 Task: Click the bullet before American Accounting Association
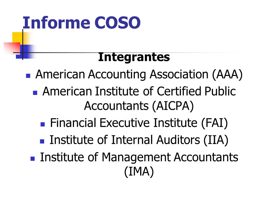coord(28,76)
